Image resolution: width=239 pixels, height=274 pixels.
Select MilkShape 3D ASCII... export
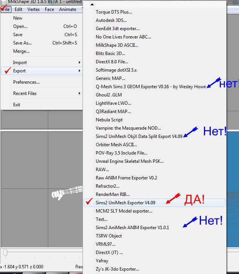click(155, 45)
